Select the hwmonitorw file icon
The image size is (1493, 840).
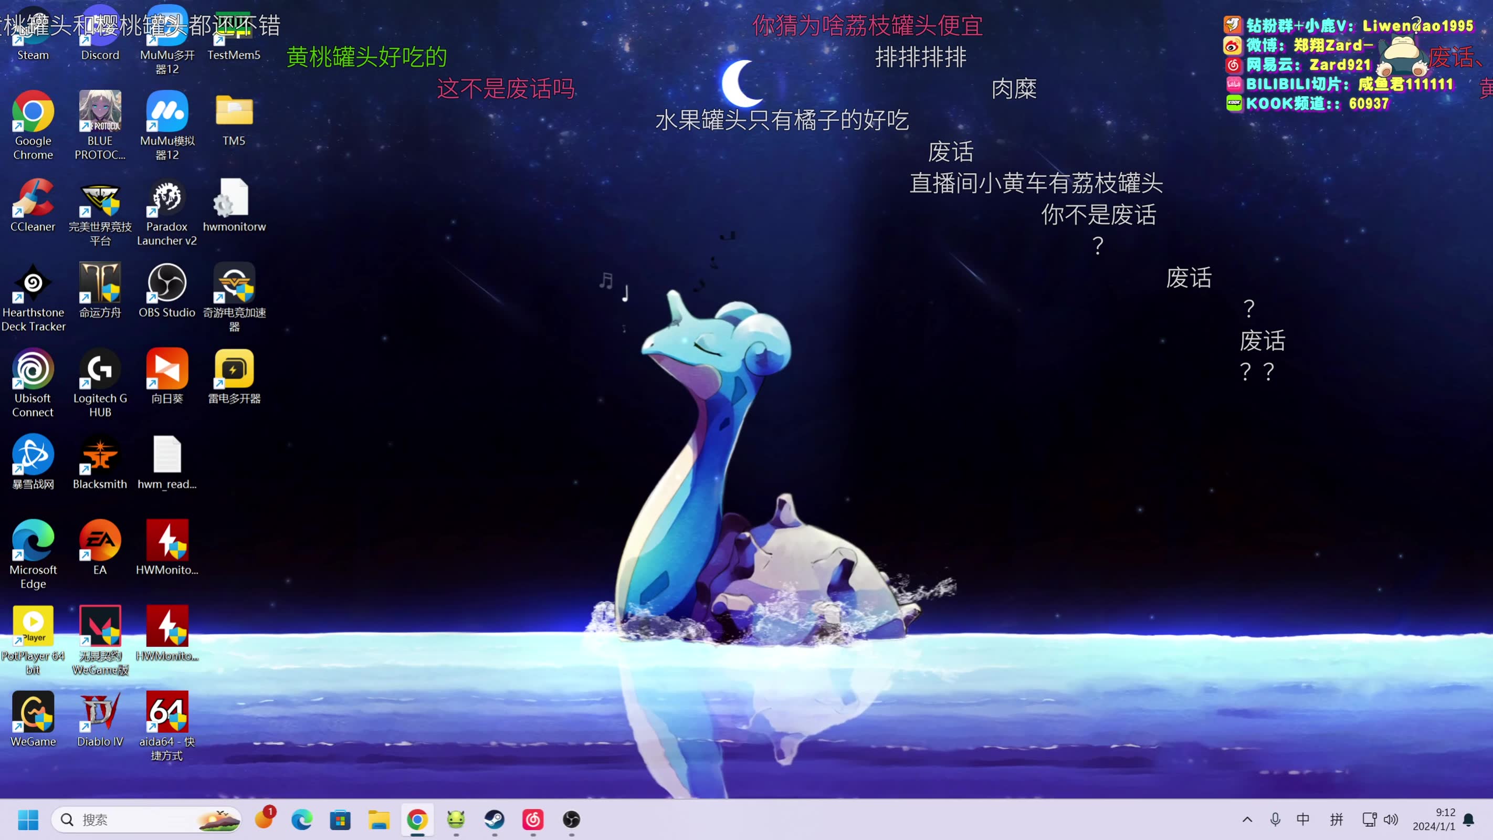(234, 205)
